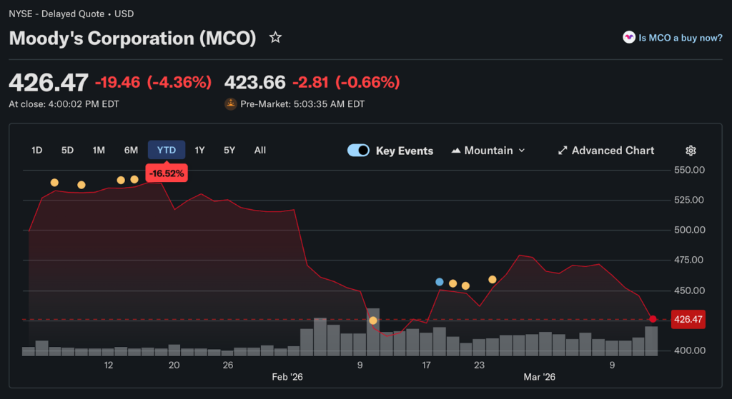Click the Mountain chart type icon
732x399 pixels.
coord(455,151)
